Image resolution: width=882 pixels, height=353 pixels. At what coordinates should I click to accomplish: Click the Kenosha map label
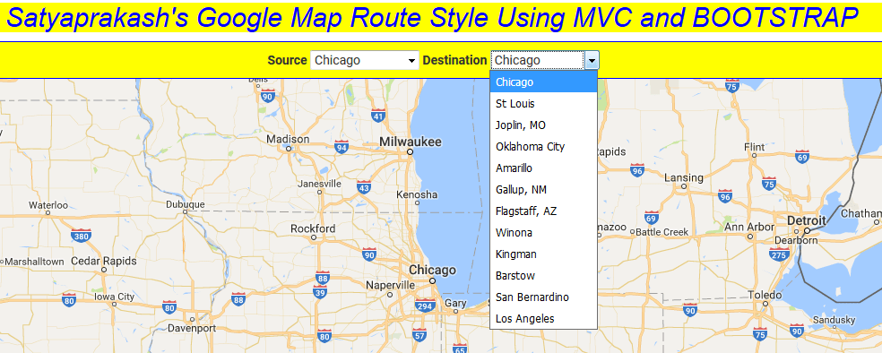coord(417,194)
